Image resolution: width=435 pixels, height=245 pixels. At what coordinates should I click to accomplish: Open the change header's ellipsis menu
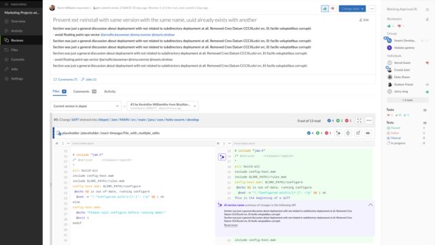(368, 120)
